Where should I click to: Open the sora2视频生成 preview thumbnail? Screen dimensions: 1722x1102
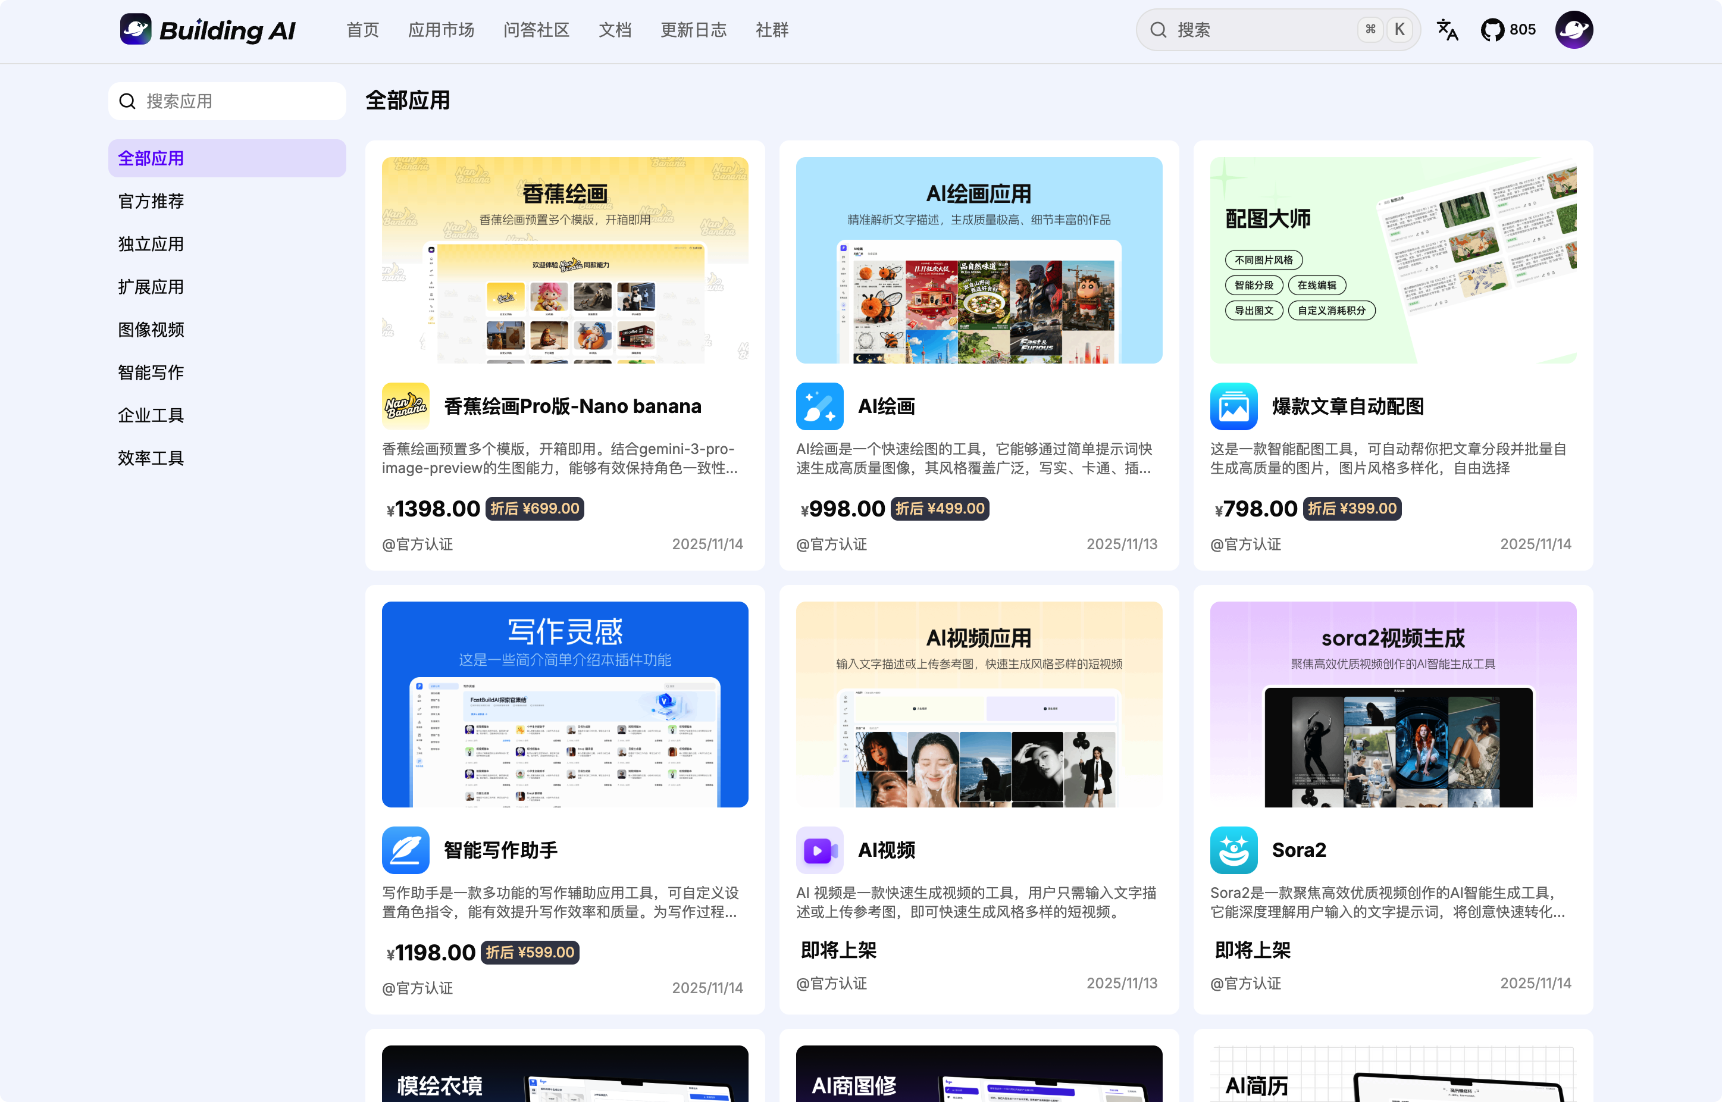(1393, 704)
